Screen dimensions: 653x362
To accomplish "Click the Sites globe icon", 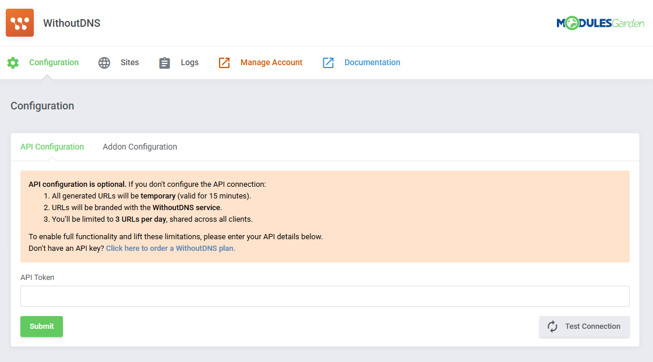I will point(104,62).
